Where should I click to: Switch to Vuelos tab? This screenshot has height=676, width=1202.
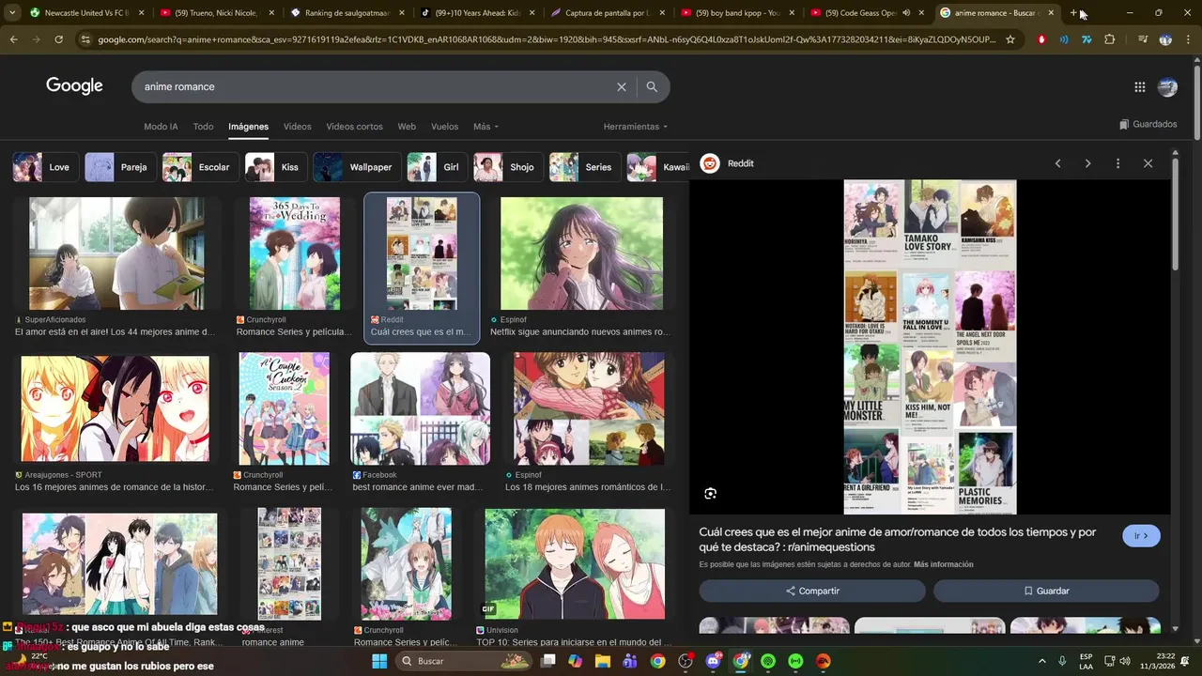[444, 127]
